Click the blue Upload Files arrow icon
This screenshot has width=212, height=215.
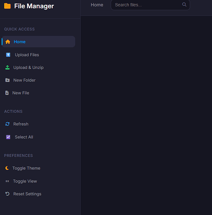(x=8, y=55)
